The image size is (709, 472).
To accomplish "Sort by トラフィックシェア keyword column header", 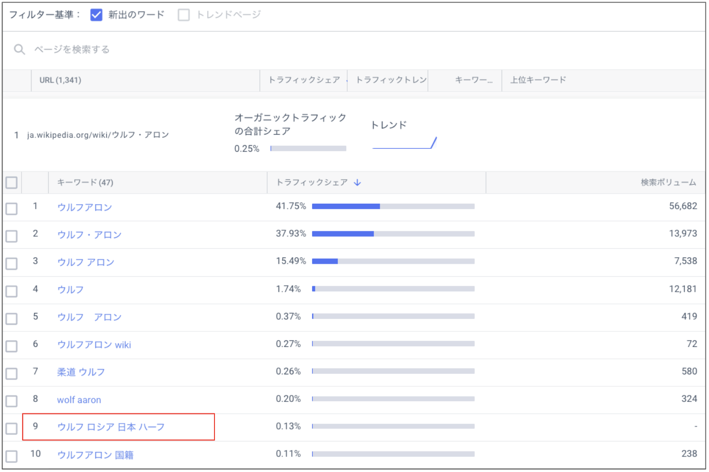I will [x=312, y=183].
